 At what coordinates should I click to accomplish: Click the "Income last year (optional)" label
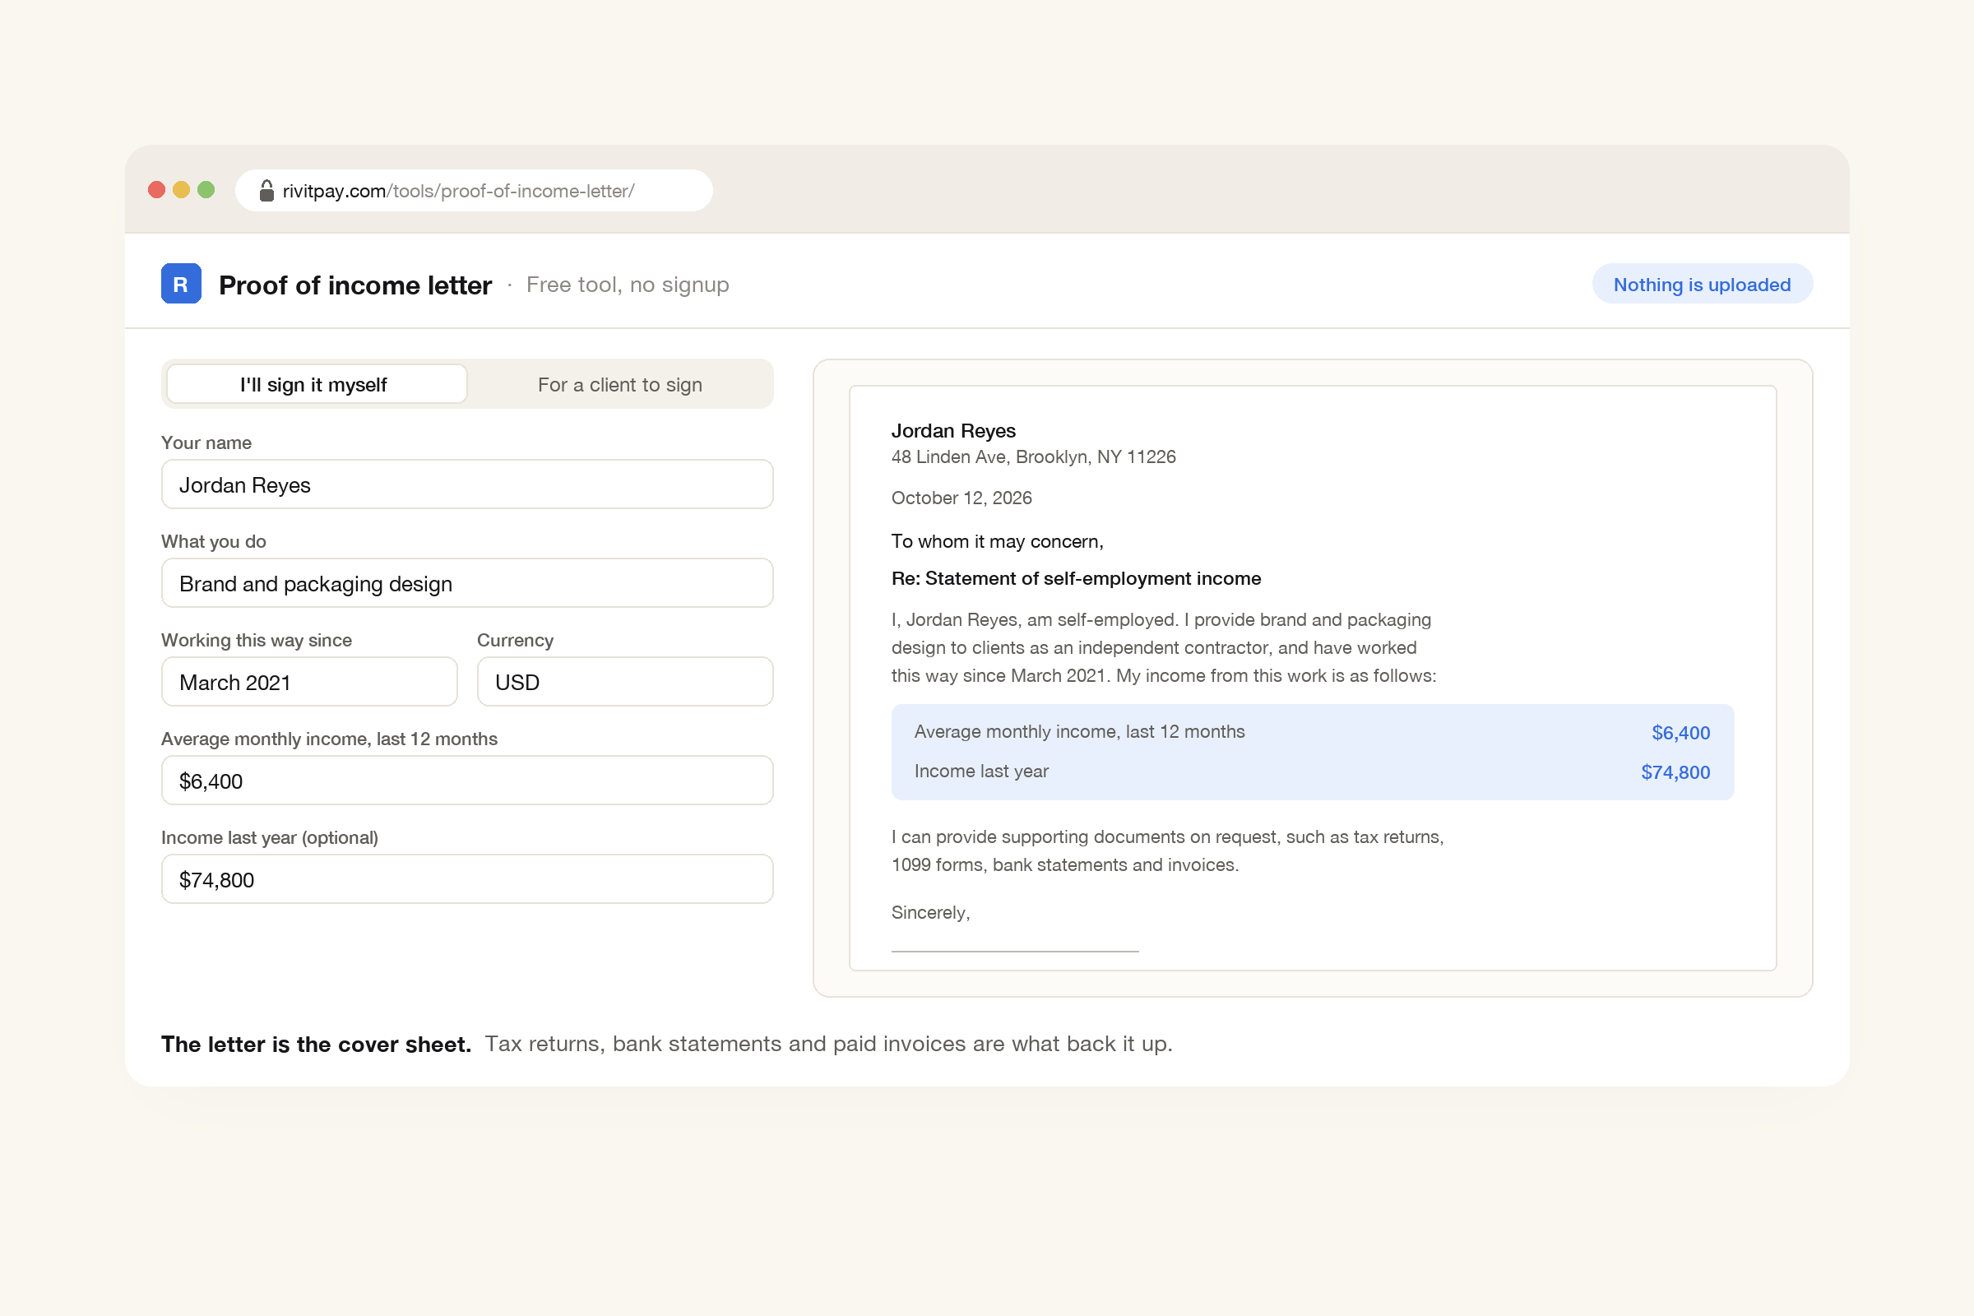270,837
